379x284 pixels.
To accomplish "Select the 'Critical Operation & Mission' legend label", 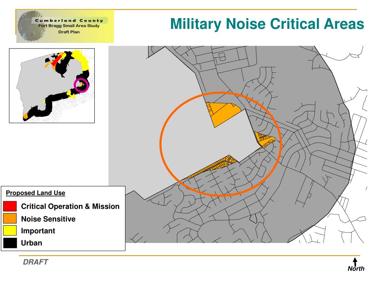I will pyautogui.click(x=70, y=206).
